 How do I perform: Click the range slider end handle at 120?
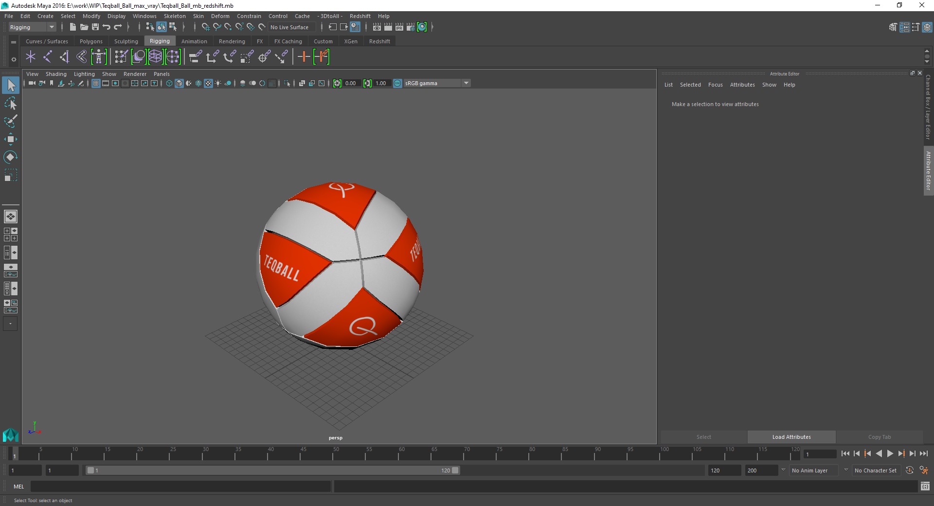coord(455,470)
